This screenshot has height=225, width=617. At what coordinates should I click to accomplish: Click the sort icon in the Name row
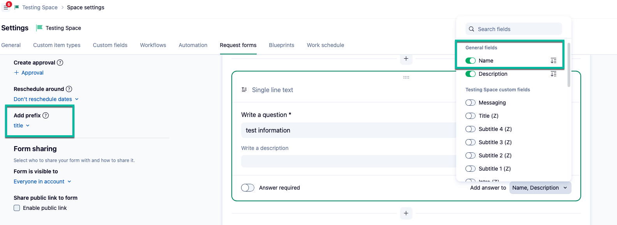point(554,61)
